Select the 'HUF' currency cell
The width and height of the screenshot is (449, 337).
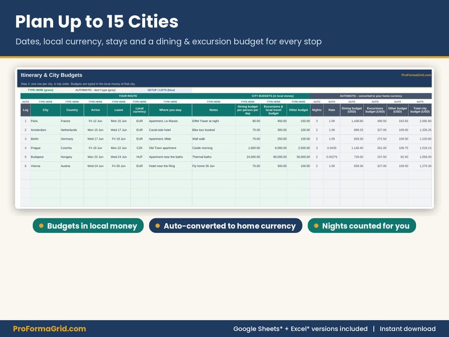coord(140,157)
